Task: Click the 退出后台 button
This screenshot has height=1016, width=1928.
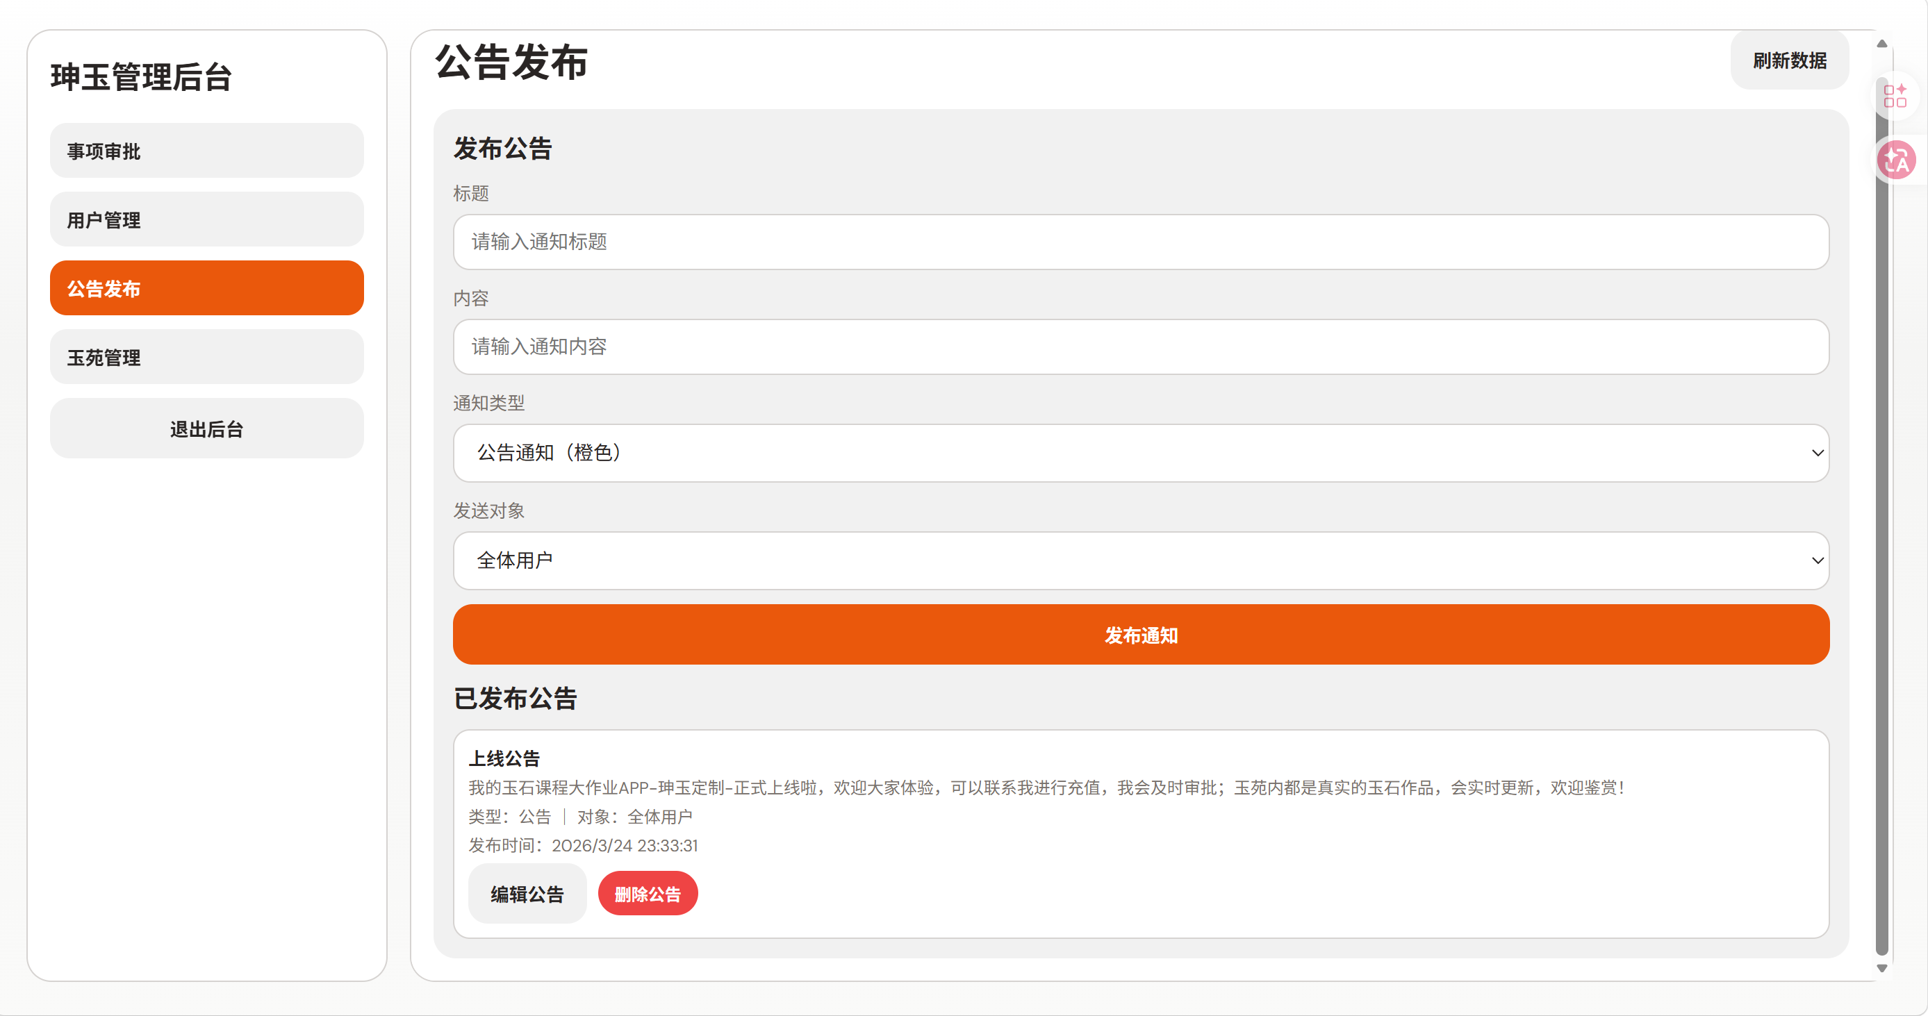Action: pyautogui.click(x=206, y=428)
